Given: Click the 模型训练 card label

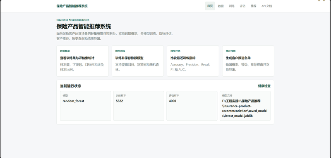Looking at the screenshot, I should click(x=120, y=51).
